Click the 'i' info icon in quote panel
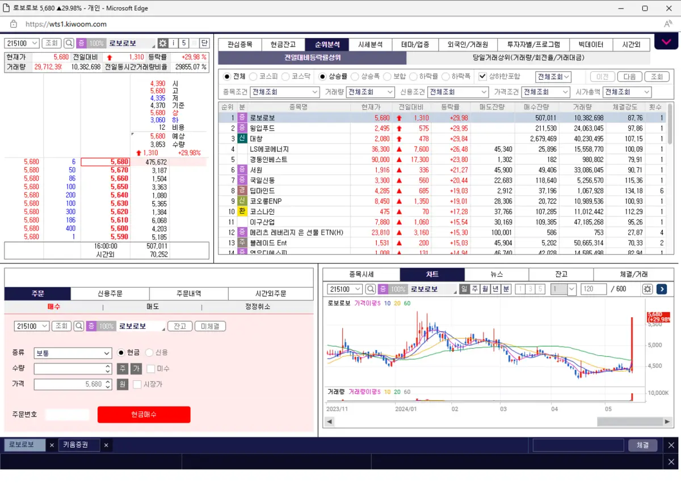The image size is (681, 485). point(174,43)
